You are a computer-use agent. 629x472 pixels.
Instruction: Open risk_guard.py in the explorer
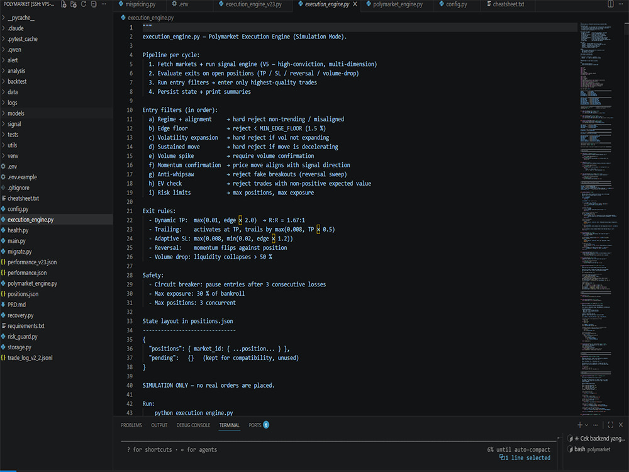[57, 337]
